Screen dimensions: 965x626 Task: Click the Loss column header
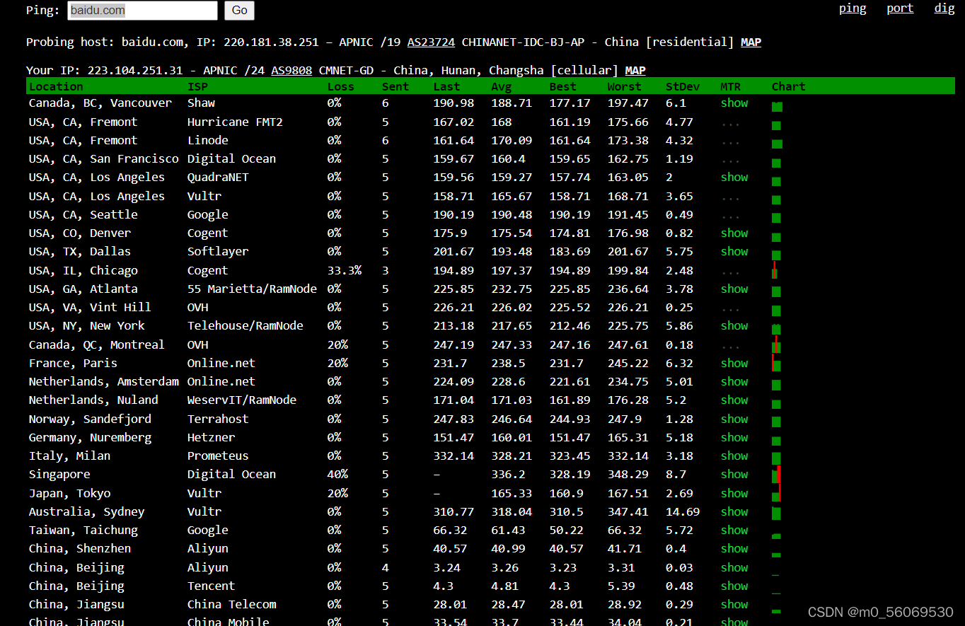[x=339, y=86]
